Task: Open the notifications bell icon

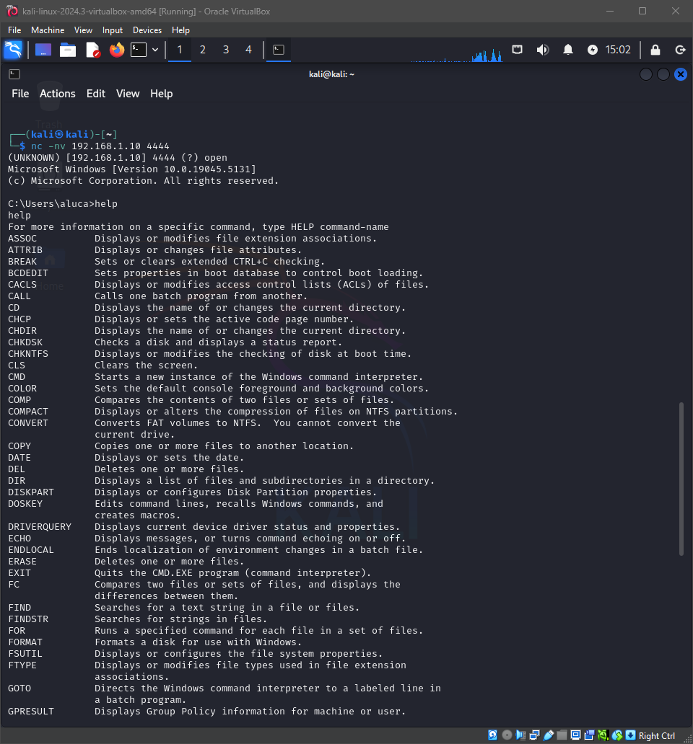Action: coord(568,50)
